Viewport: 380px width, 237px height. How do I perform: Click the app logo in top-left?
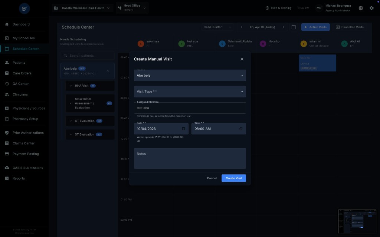(x=24, y=9)
